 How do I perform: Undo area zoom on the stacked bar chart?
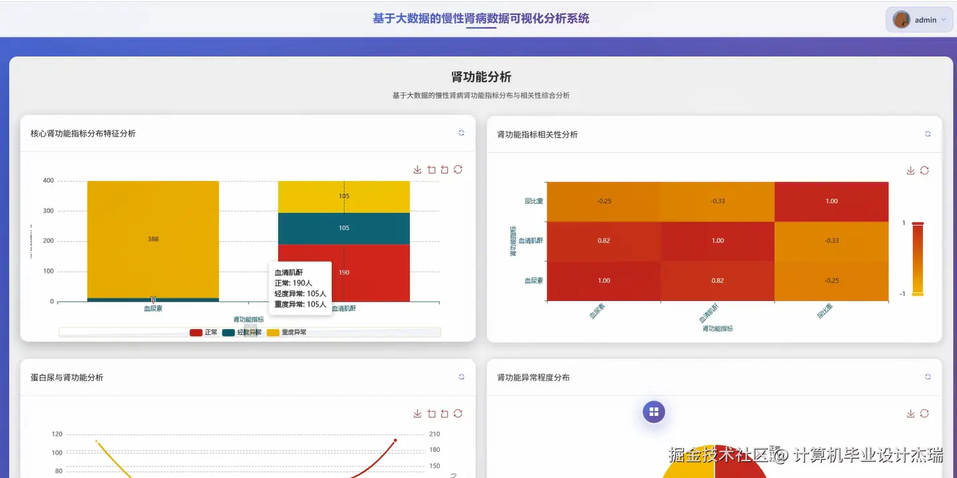(x=444, y=170)
